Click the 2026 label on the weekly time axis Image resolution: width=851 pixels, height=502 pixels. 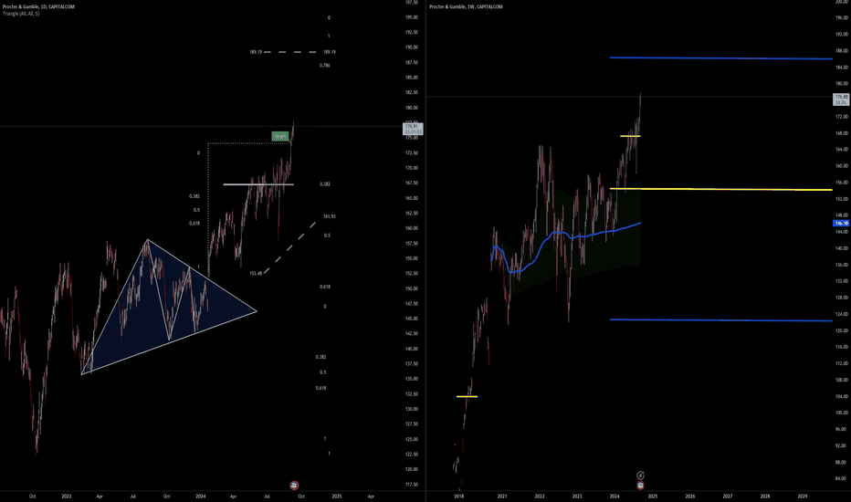pyautogui.click(x=689, y=496)
